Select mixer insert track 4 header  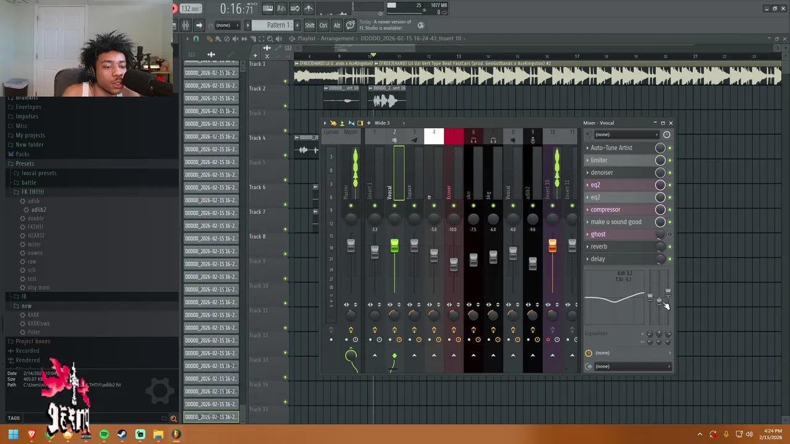pyautogui.click(x=434, y=136)
